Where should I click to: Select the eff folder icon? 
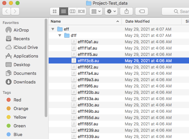tap(60, 29)
